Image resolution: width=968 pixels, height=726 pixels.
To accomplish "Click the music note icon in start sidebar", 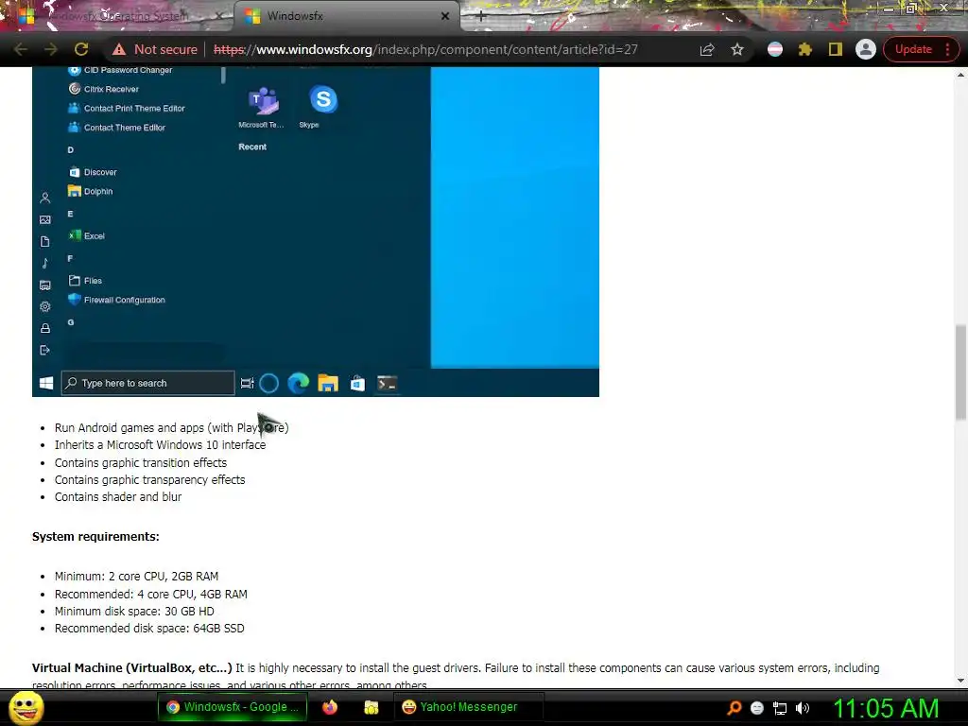I will [x=45, y=264].
